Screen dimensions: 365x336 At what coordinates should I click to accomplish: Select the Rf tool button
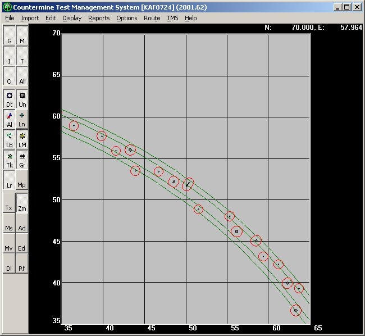[22, 263]
